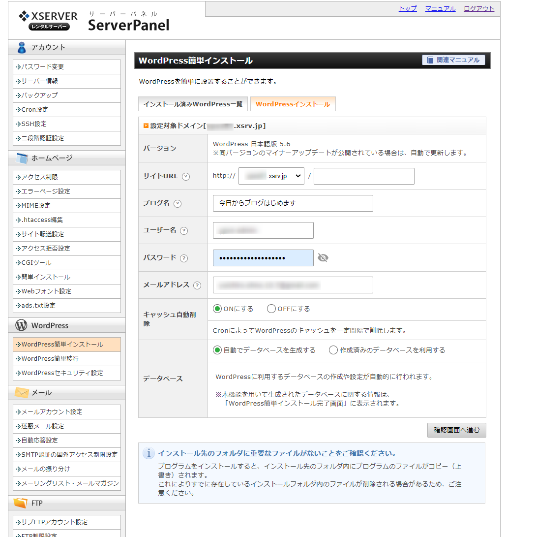Viewport: 535px width, 537px height.
Task: Select ONにする cache deletion option
Action: point(217,309)
